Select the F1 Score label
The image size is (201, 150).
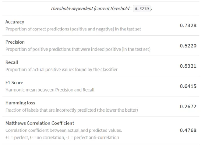click(x=14, y=82)
